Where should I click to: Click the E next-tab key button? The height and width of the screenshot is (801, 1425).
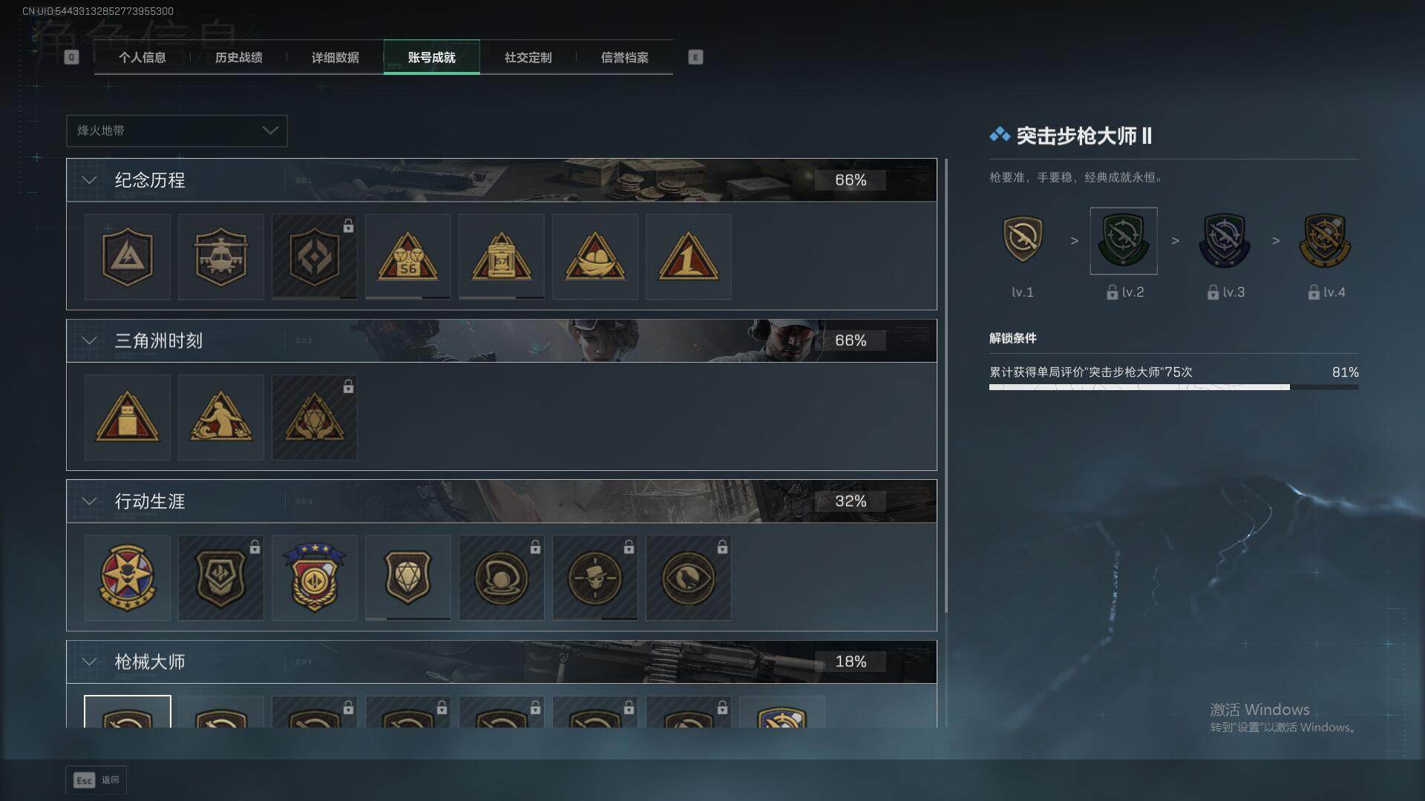695,57
